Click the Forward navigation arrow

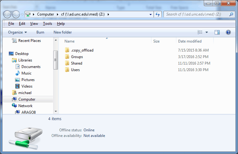click(16, 15)
